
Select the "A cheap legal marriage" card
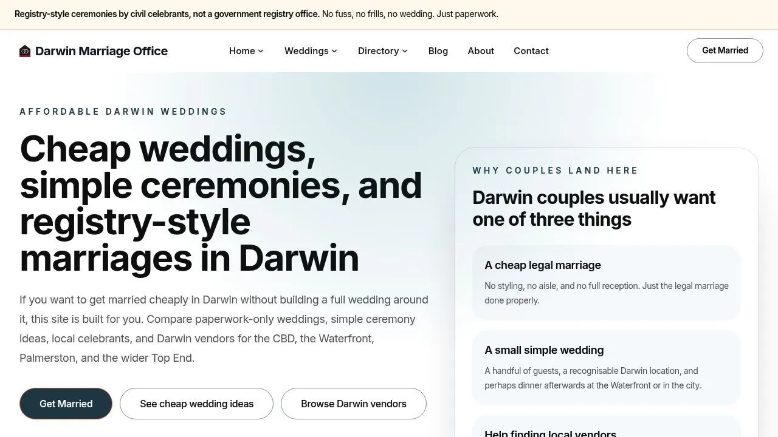(606, 282)
